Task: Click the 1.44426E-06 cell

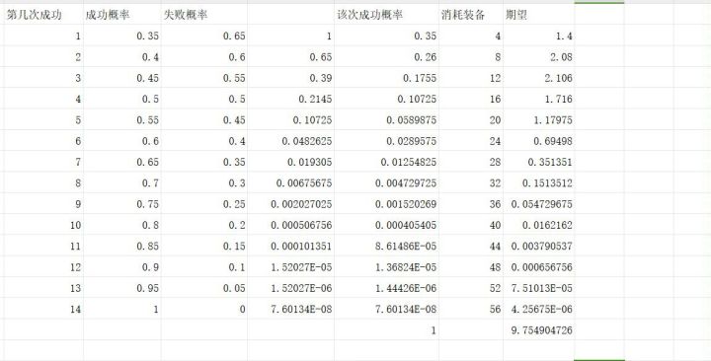Action: tap(386, 288)
